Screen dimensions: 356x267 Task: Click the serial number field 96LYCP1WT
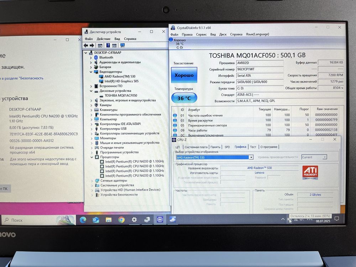pos(260,69)
